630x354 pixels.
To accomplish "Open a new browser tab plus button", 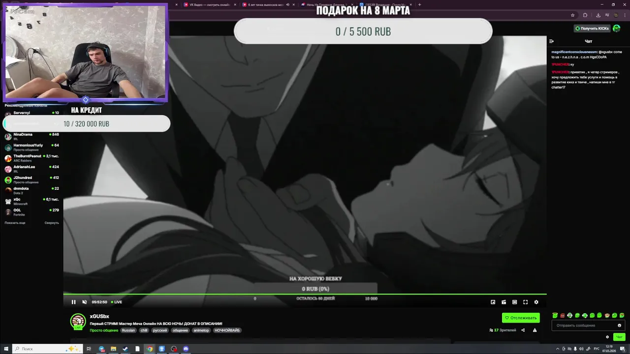I will click(419, 4).
